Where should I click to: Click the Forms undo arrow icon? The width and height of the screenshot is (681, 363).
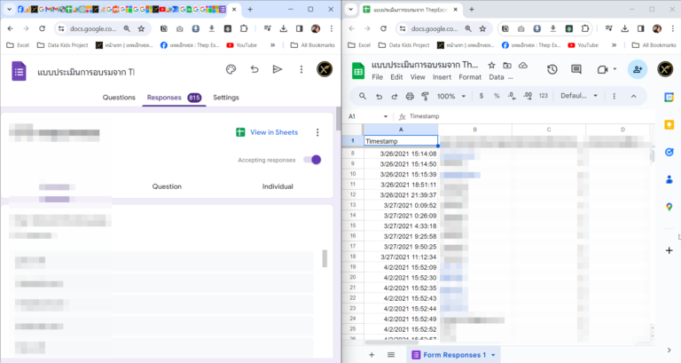click(254, 69)
